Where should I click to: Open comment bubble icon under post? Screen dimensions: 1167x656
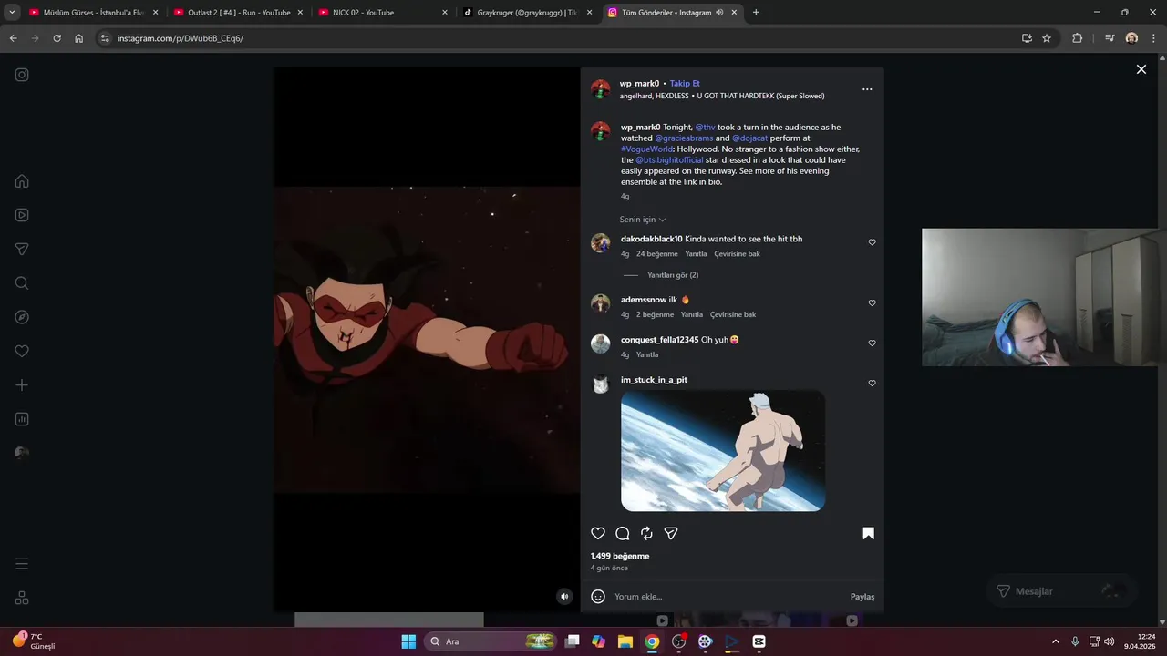623,533
